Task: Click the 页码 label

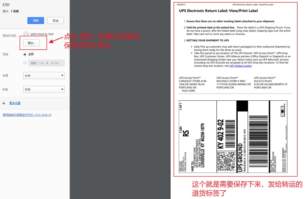Action: [5, 54]
